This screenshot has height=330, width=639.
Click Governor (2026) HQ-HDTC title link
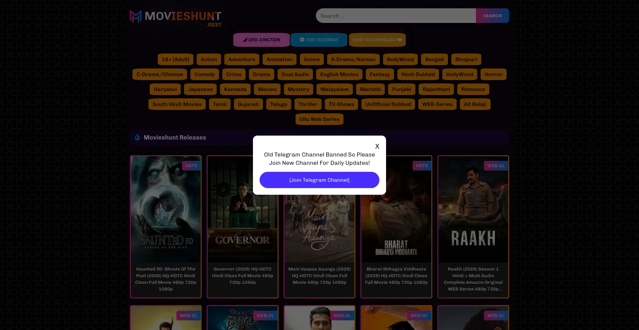[x=243, y=275]
